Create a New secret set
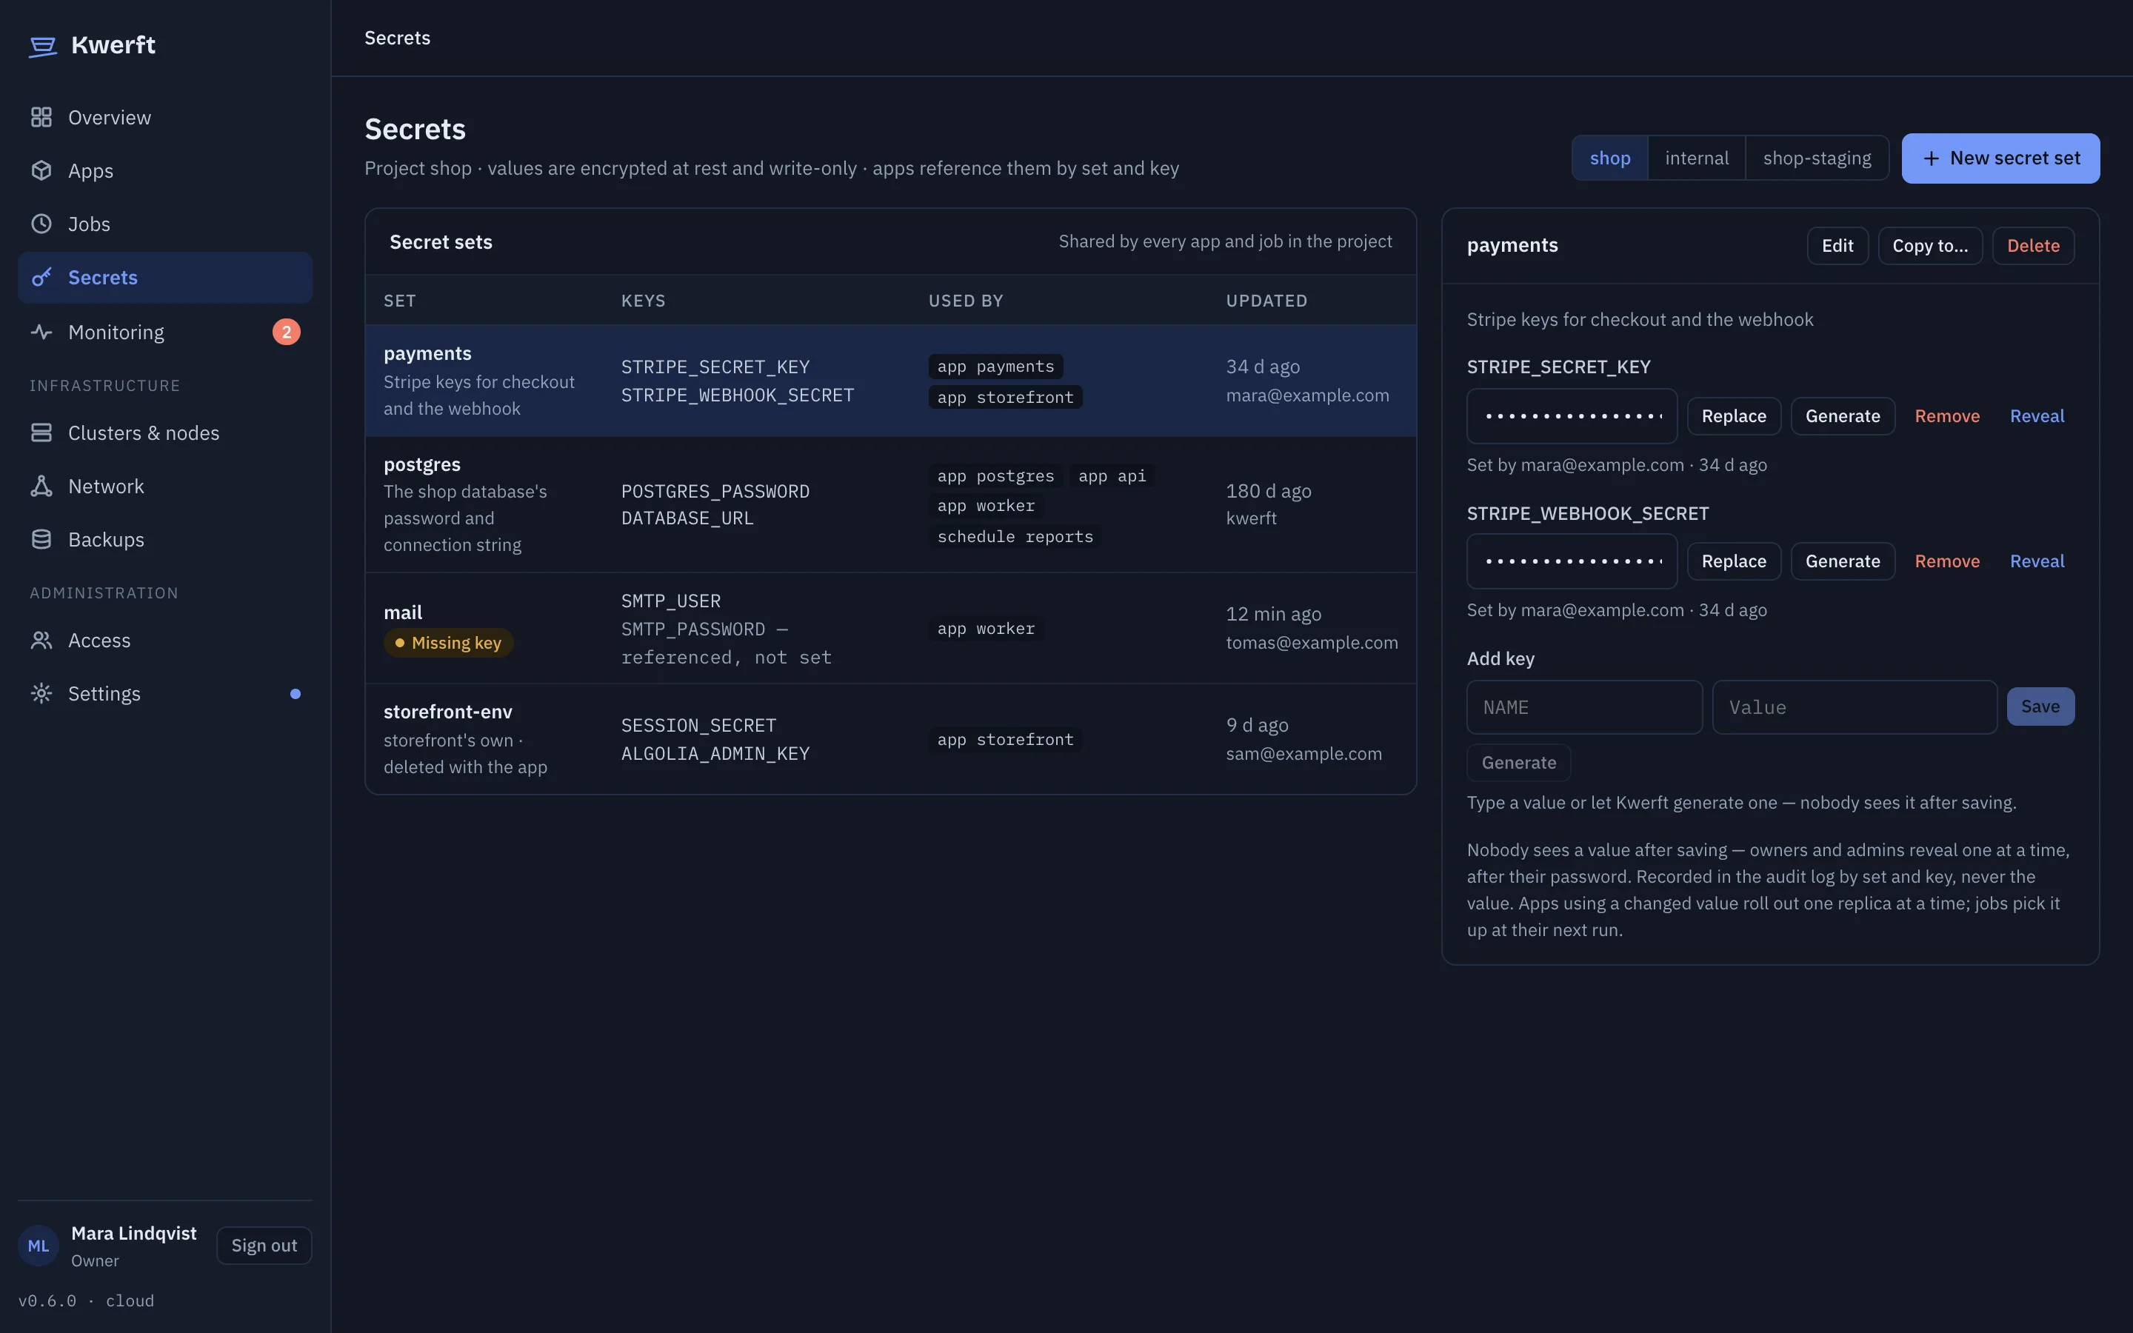The width and height of the screenshot is (2133, 1333). pos(2000,158)
